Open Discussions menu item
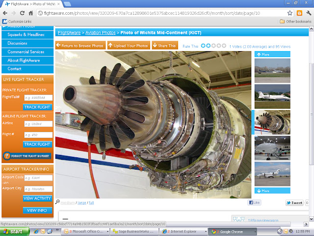The width and height of the screenshot is (314, 236). coord(27,43)
